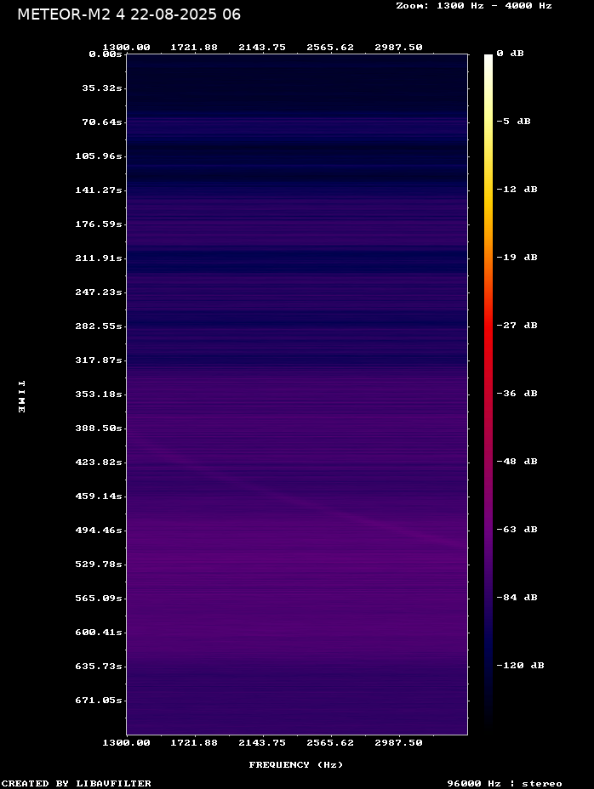Click the '459.14s' time label

click(99, 497)
